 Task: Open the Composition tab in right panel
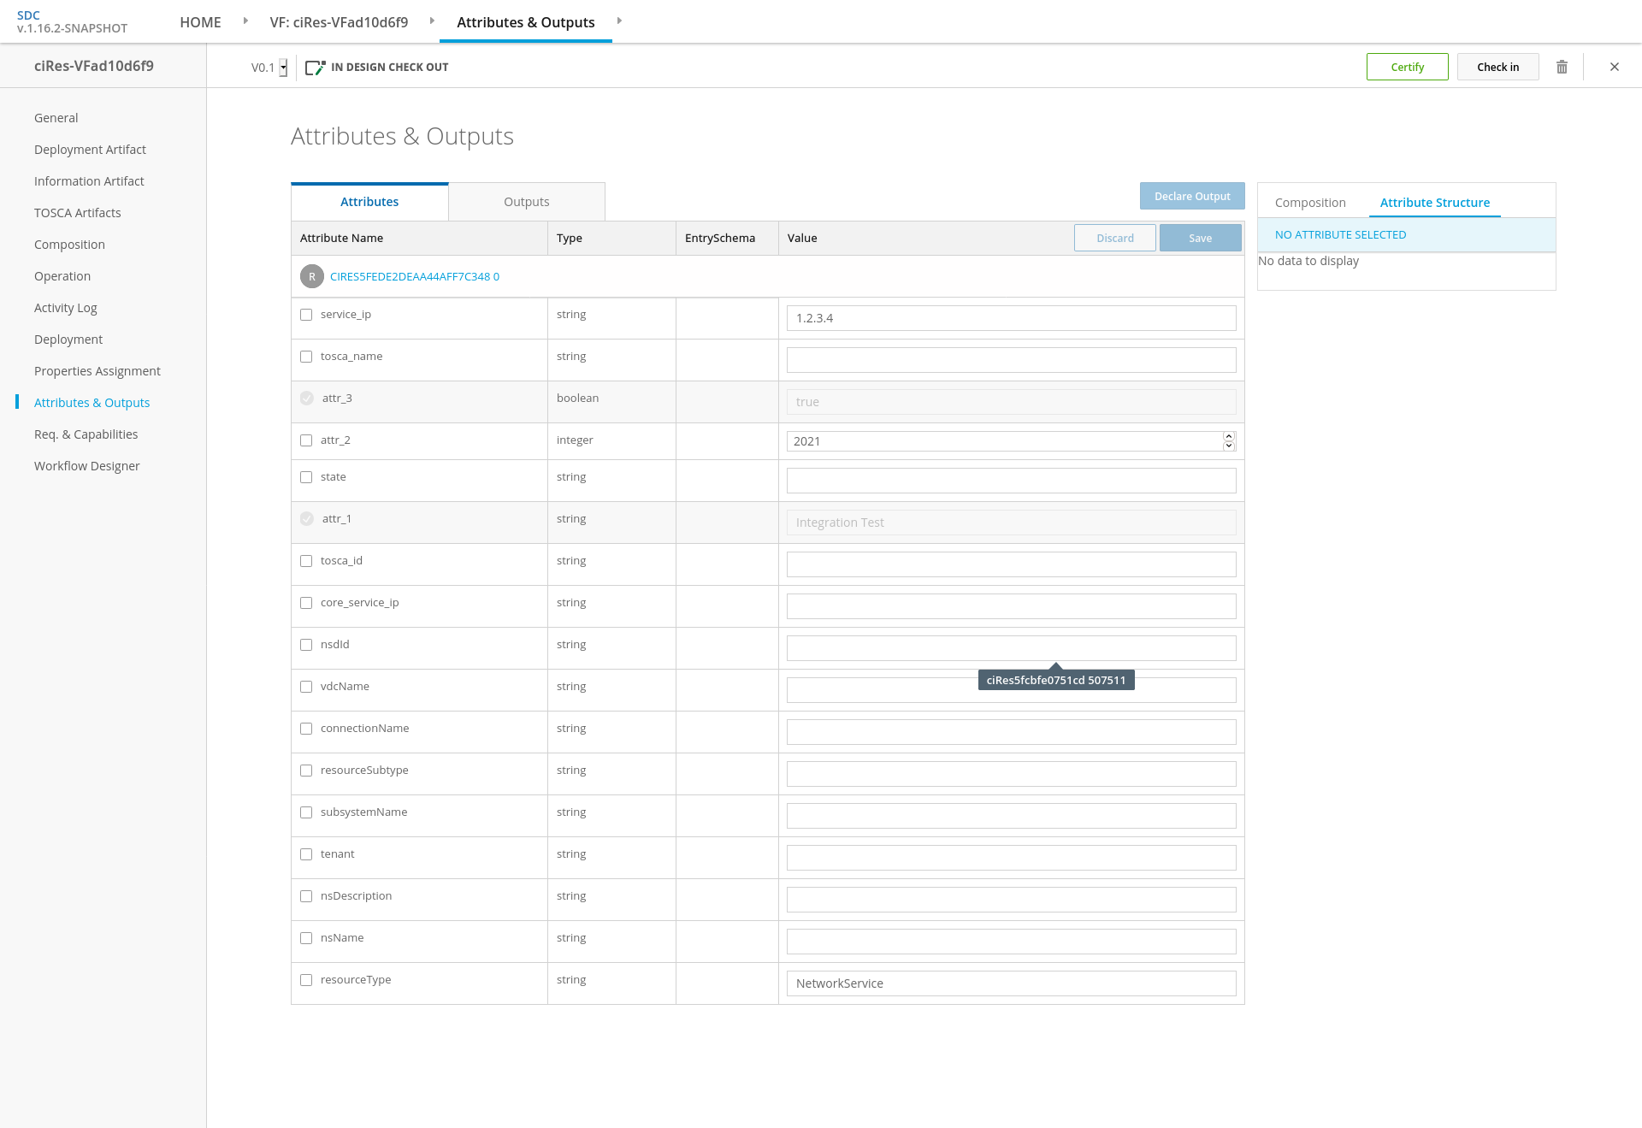coord(1309,203)
